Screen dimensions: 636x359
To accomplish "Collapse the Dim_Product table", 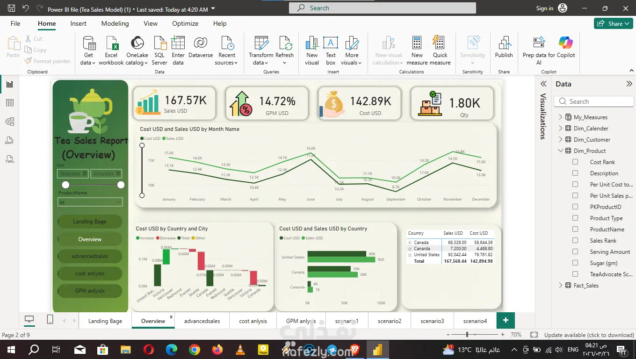I will [560, 151].
